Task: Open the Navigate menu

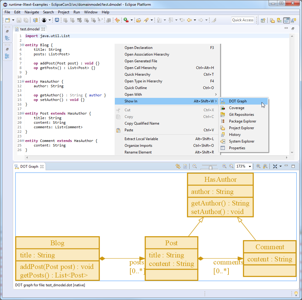Action: point(32,12)
